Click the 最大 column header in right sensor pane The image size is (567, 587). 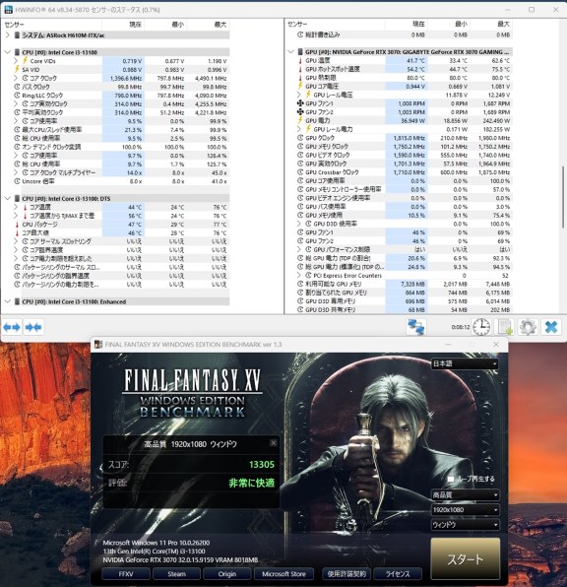coord(503,24)
